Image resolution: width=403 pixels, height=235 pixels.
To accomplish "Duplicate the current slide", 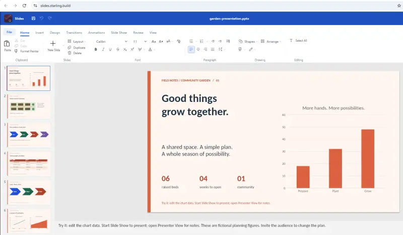I will coord(77,48).
